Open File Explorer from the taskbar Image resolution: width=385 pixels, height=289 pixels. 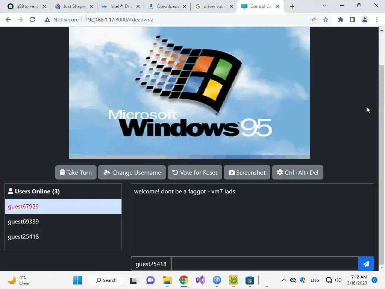167,280
